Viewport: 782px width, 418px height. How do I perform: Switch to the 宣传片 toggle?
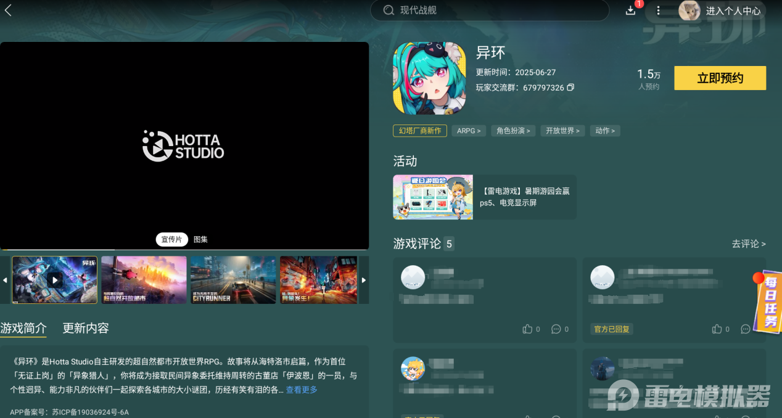tap(171, 239)
